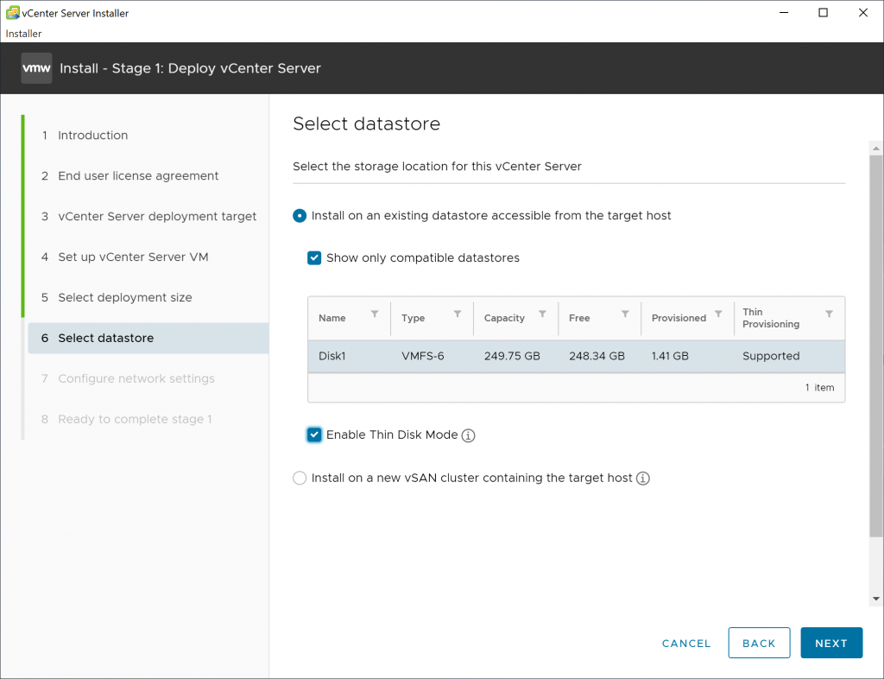
Task: Go to Select deployment size step
Action: pyautogui.click(x=124, y=298)
